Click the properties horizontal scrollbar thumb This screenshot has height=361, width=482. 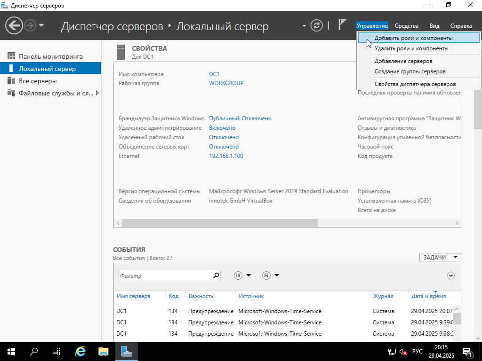click(219, 223)
